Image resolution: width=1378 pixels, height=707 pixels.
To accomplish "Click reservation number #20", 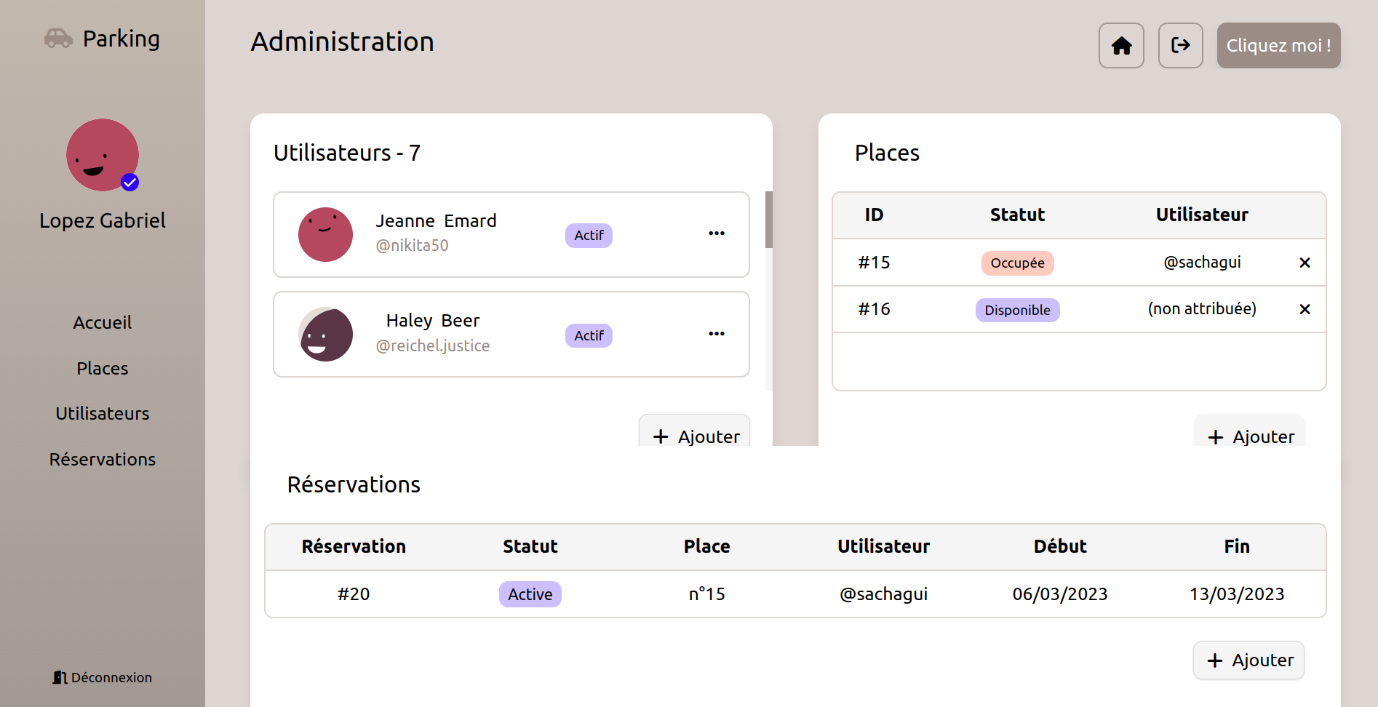I will pyautogui.click(x=354, y=594).
